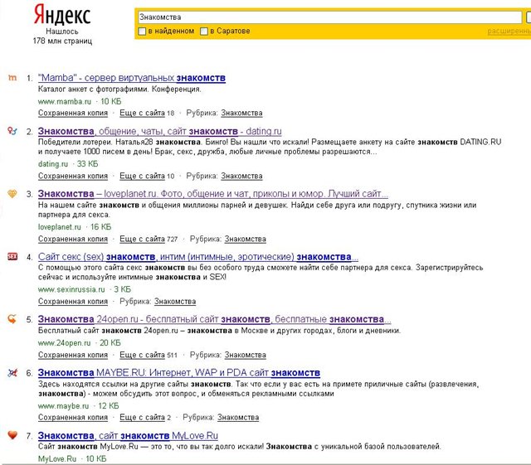The image size is (531, 465).
Task: Click the green www.24open.ru URL text
Action: coord(65,343)
